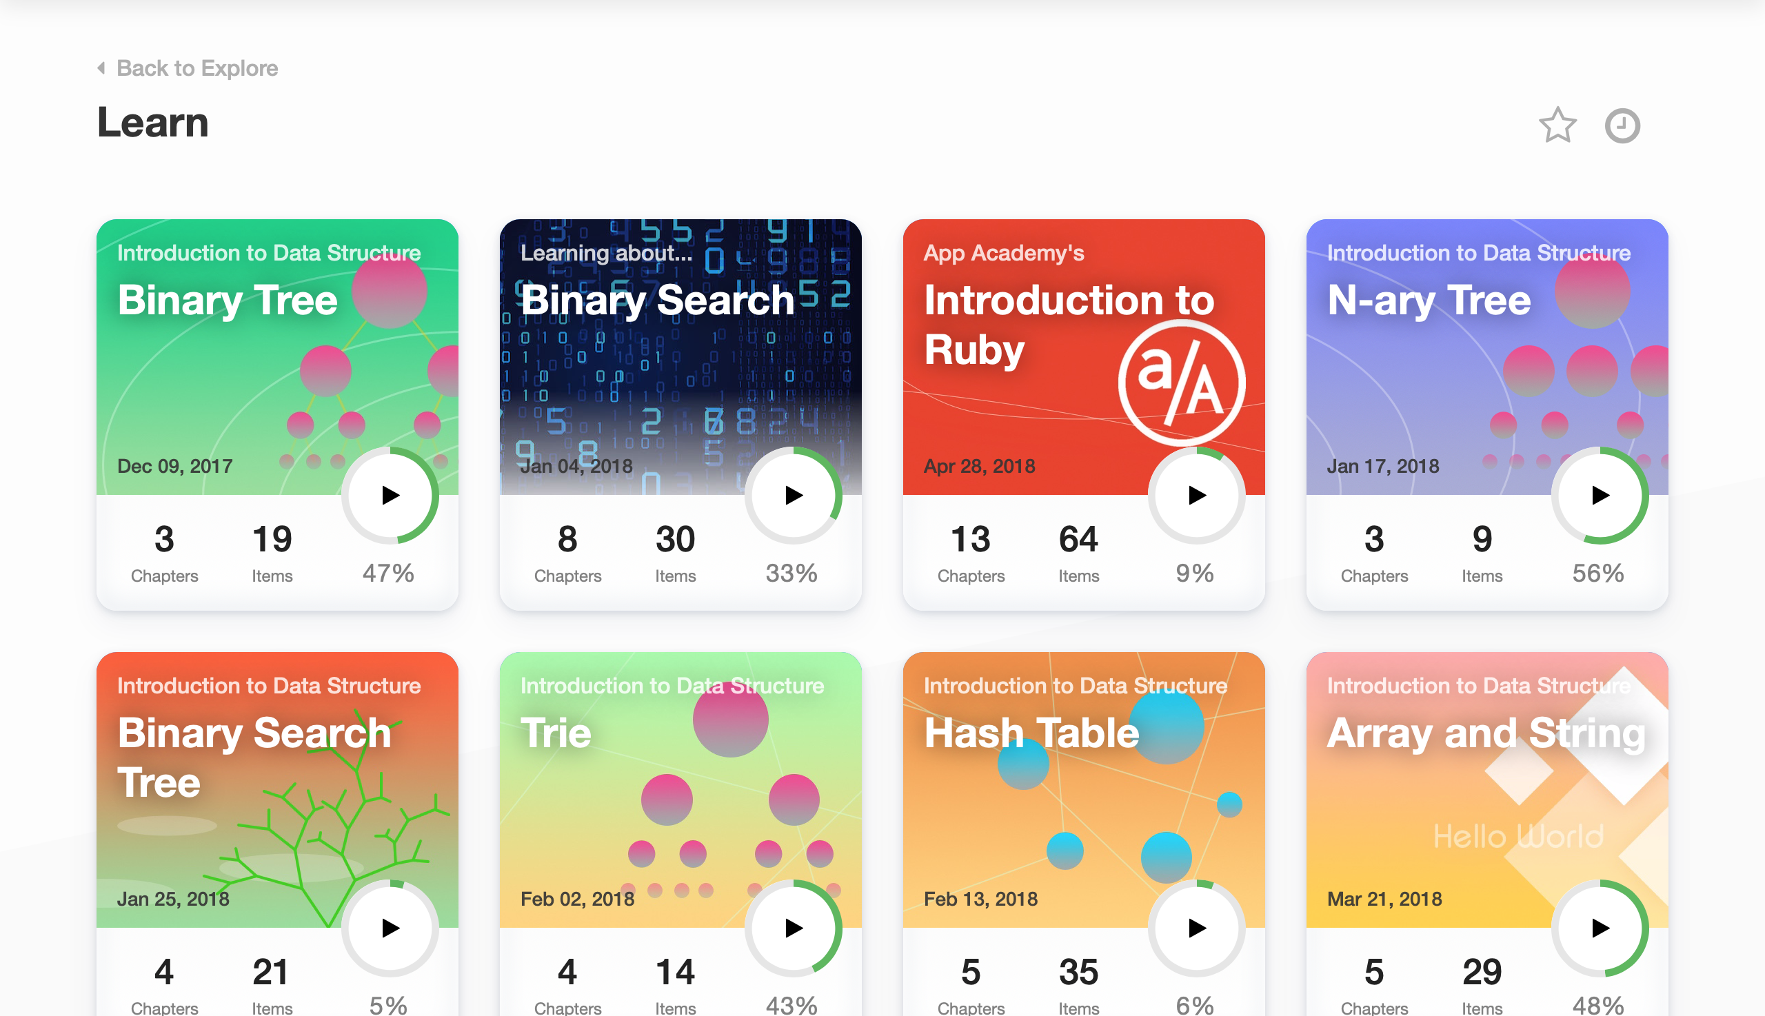Play the Trie course
Screen dimensions: 1765x1016
[x=794, y=927]
